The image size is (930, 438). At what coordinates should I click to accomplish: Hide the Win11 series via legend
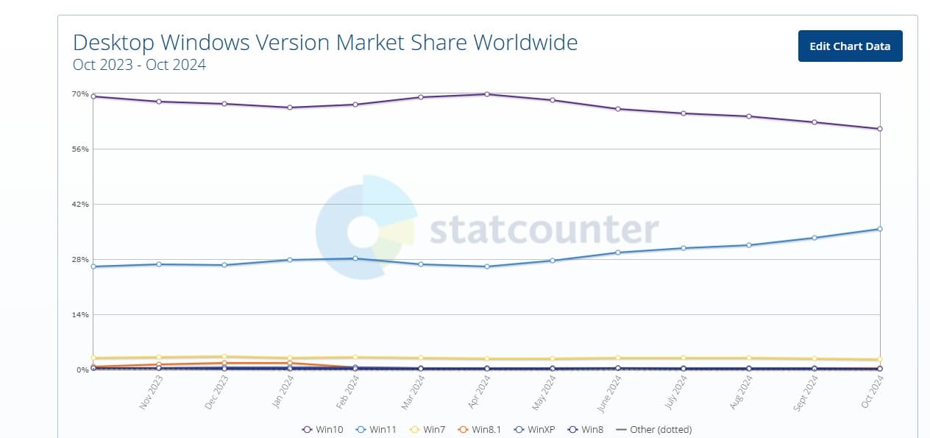(x=375, y=429)
